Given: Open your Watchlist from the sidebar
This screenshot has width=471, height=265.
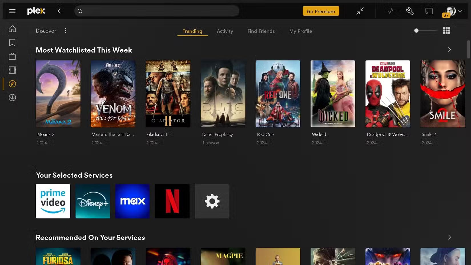Looking at the screenshot, I should click(12, 42).
